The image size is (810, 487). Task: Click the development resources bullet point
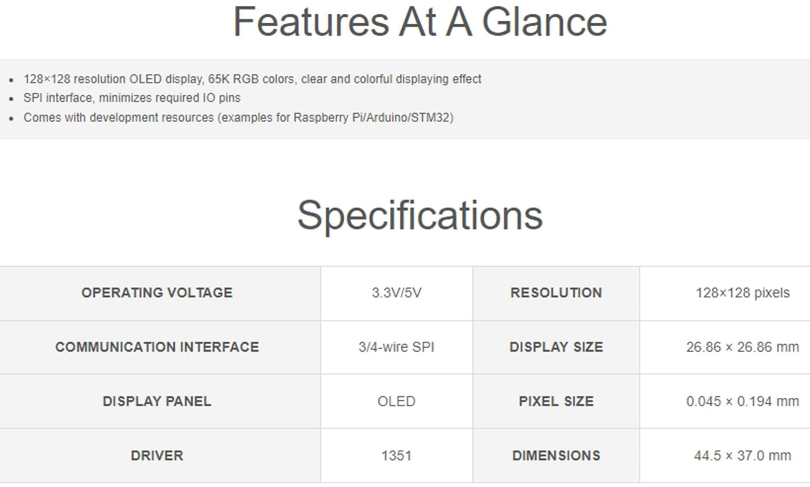(x=238, y=117)
